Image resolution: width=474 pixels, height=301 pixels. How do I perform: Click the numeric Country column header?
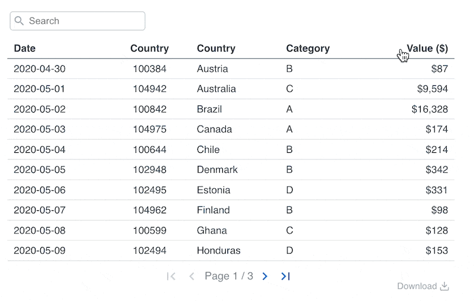(149, 49)
